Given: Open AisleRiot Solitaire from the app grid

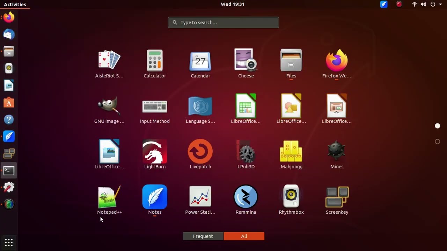Looking at the screenshot, I should pos(109,64).
